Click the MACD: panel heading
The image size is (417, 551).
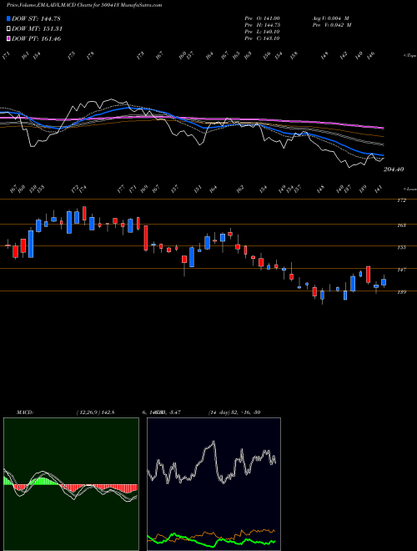(x=24, y=412)
